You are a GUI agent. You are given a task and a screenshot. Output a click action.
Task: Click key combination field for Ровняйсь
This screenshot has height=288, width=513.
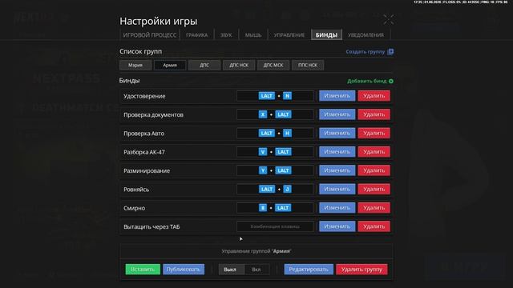[x=275, y=189]
